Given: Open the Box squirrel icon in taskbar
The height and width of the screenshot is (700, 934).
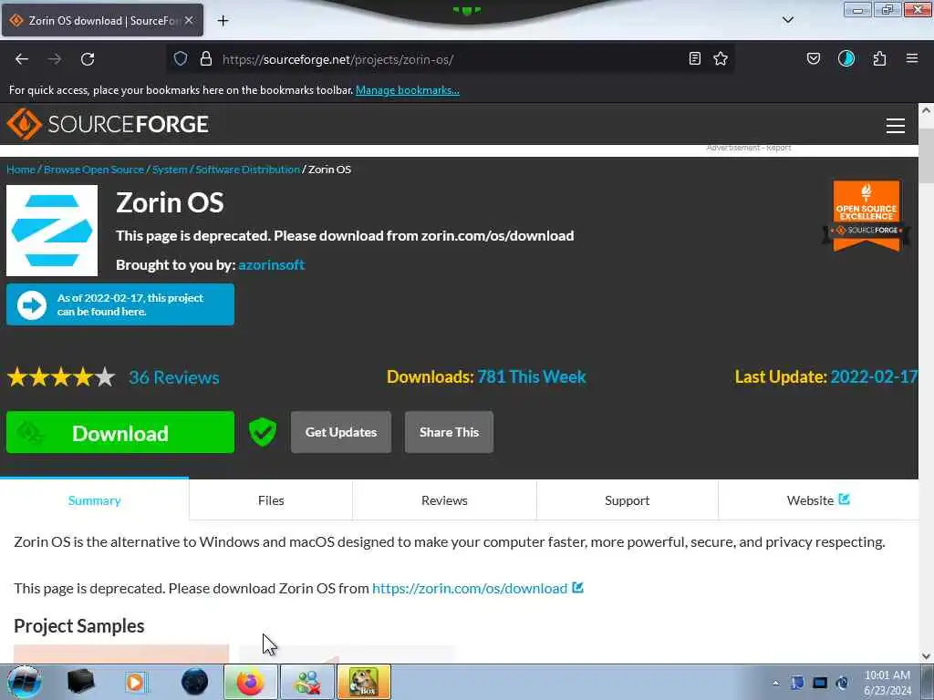Looking at the screenshot, I should click(364, 682).
